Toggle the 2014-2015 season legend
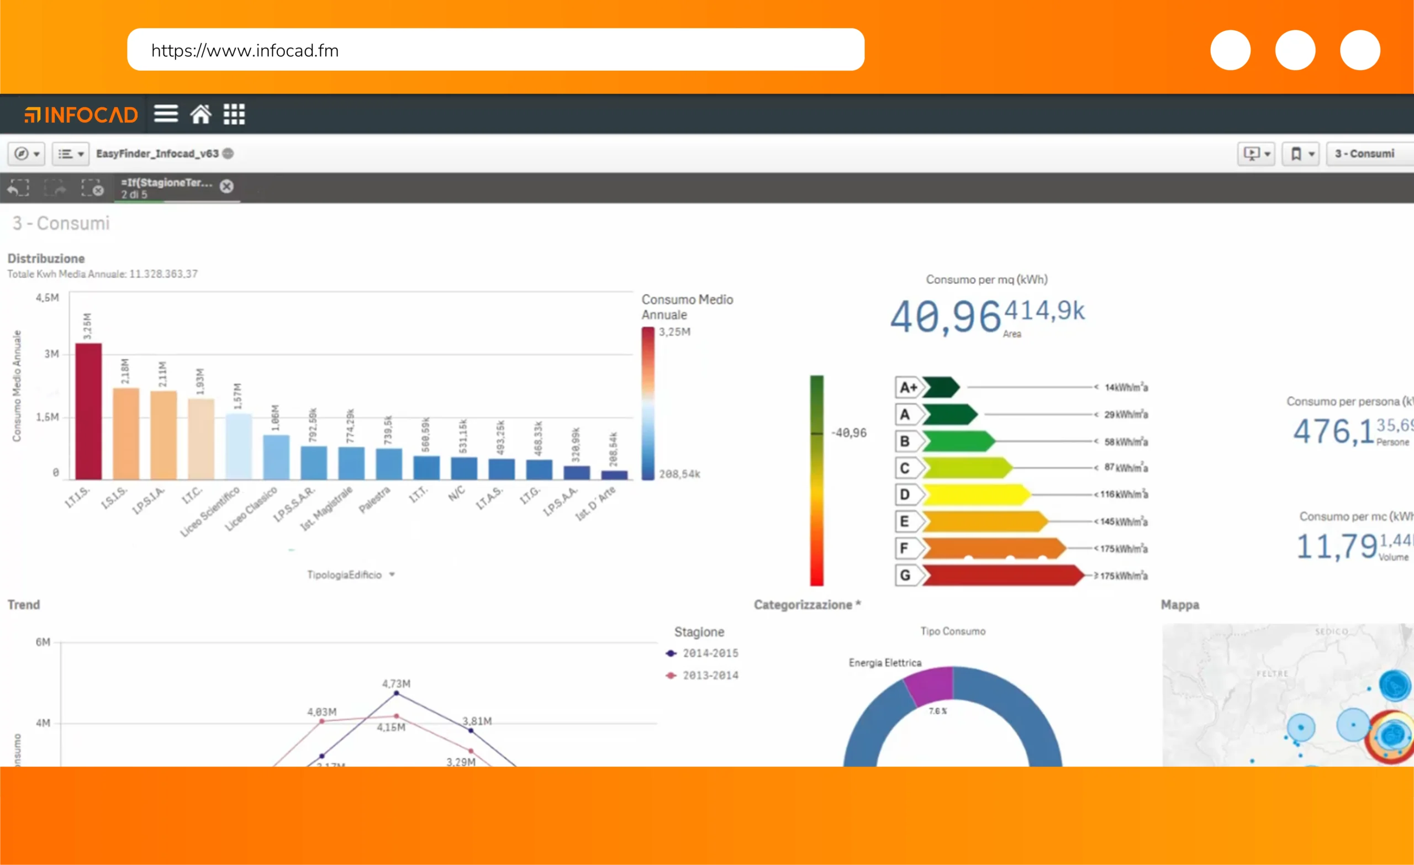The width and height of the screenshot is (1414, 865). coord(703,653)
